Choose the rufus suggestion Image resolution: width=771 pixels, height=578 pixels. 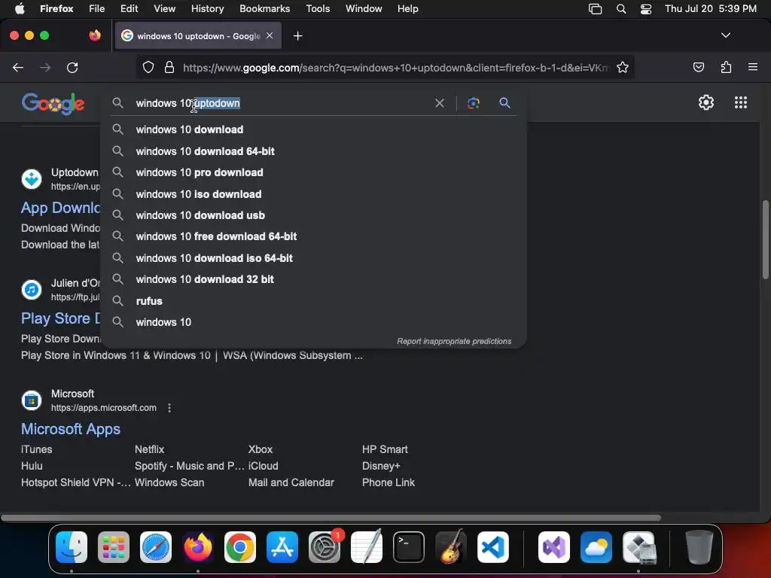pos(314,301)
